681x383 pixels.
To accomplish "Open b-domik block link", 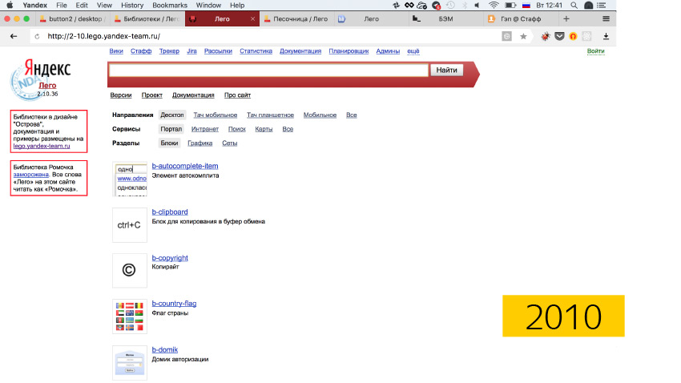I will (164, 349).
